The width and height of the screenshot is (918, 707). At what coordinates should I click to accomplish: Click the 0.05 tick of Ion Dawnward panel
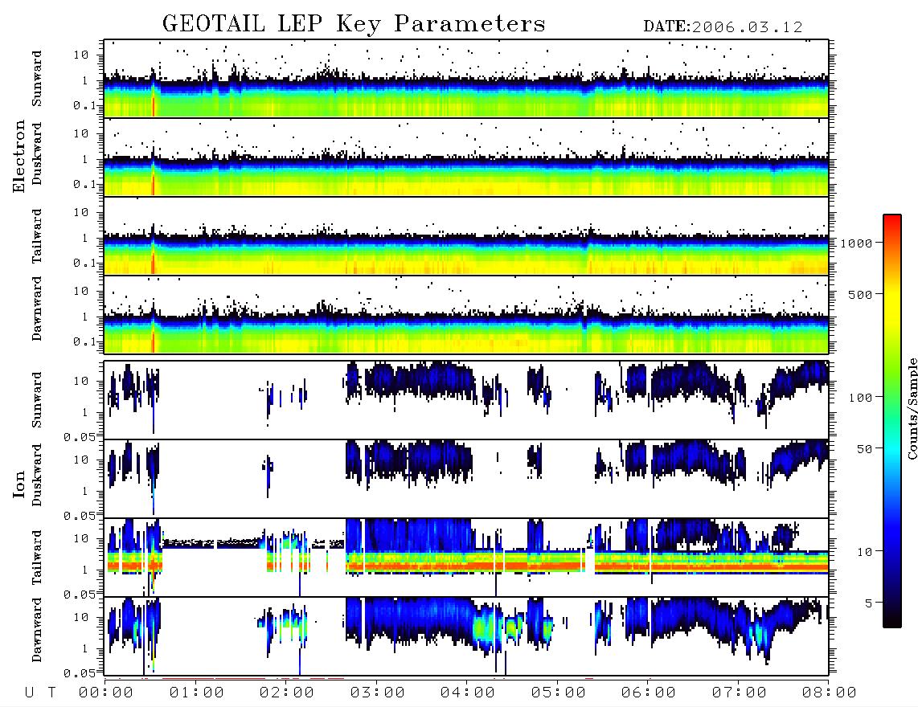(79, 673)
